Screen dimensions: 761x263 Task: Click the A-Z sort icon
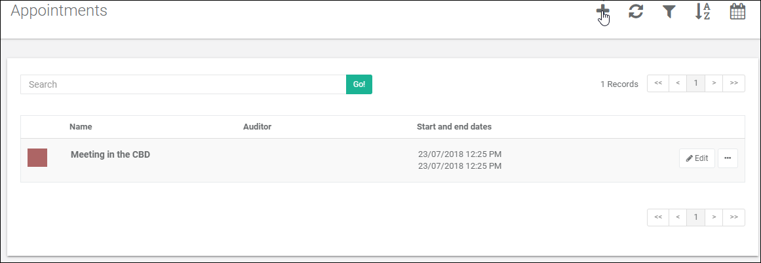(x=703, y=12)
